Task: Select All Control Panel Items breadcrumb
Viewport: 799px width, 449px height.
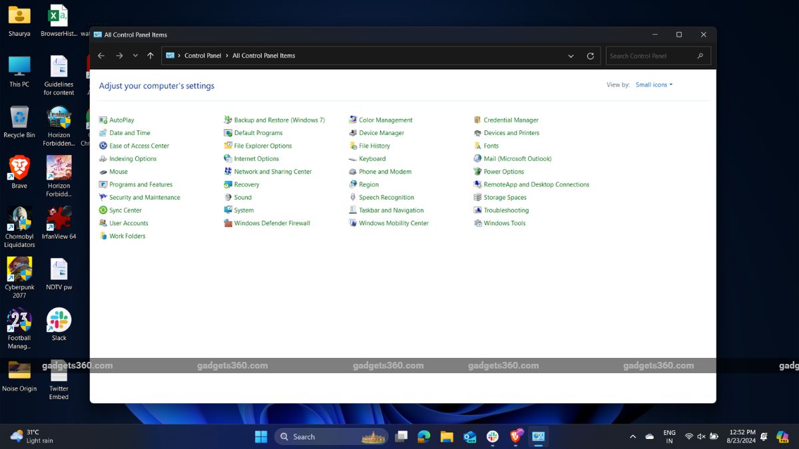Action: 265,56
